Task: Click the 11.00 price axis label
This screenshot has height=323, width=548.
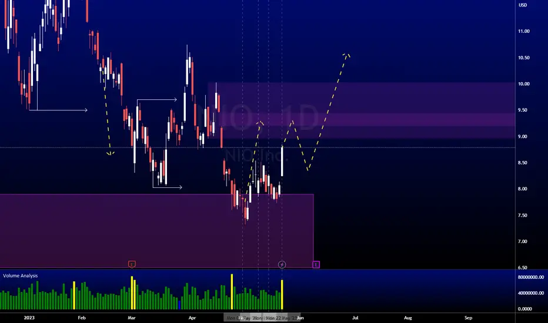Action: click(524, 31)
